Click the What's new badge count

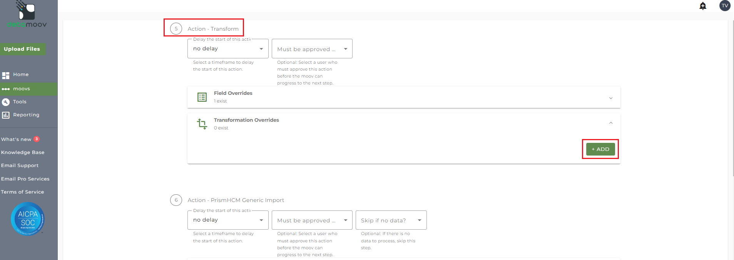(x=37, y=139)
